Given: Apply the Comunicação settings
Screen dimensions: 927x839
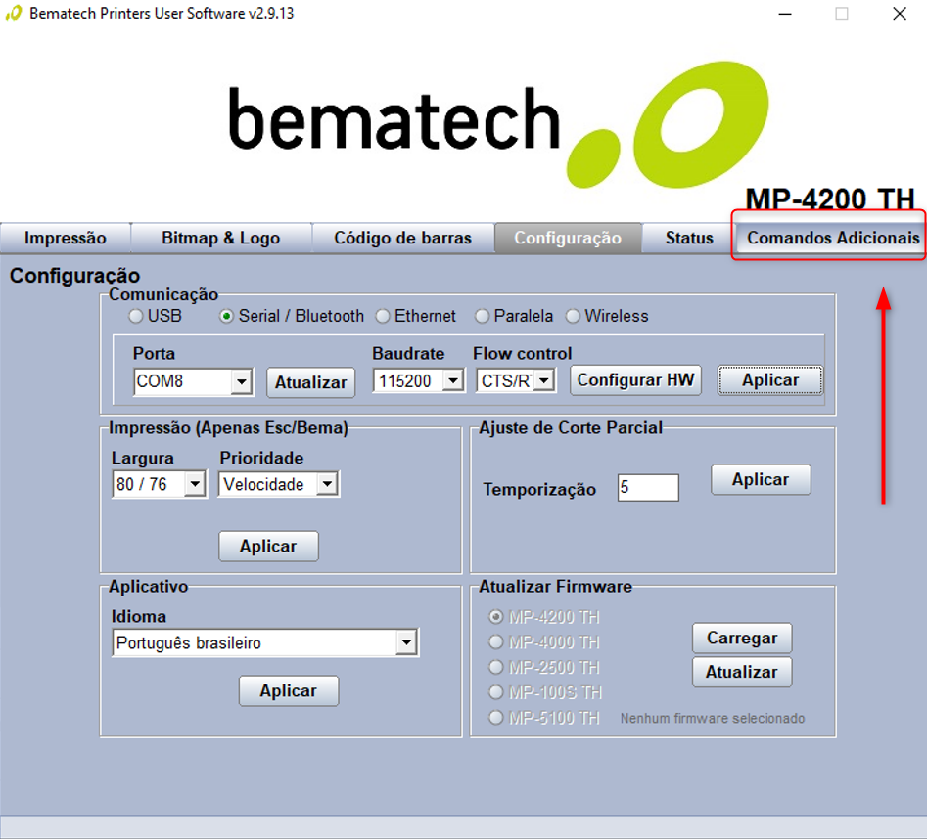Looking at the screenshot, I should [x=769, y=380].
